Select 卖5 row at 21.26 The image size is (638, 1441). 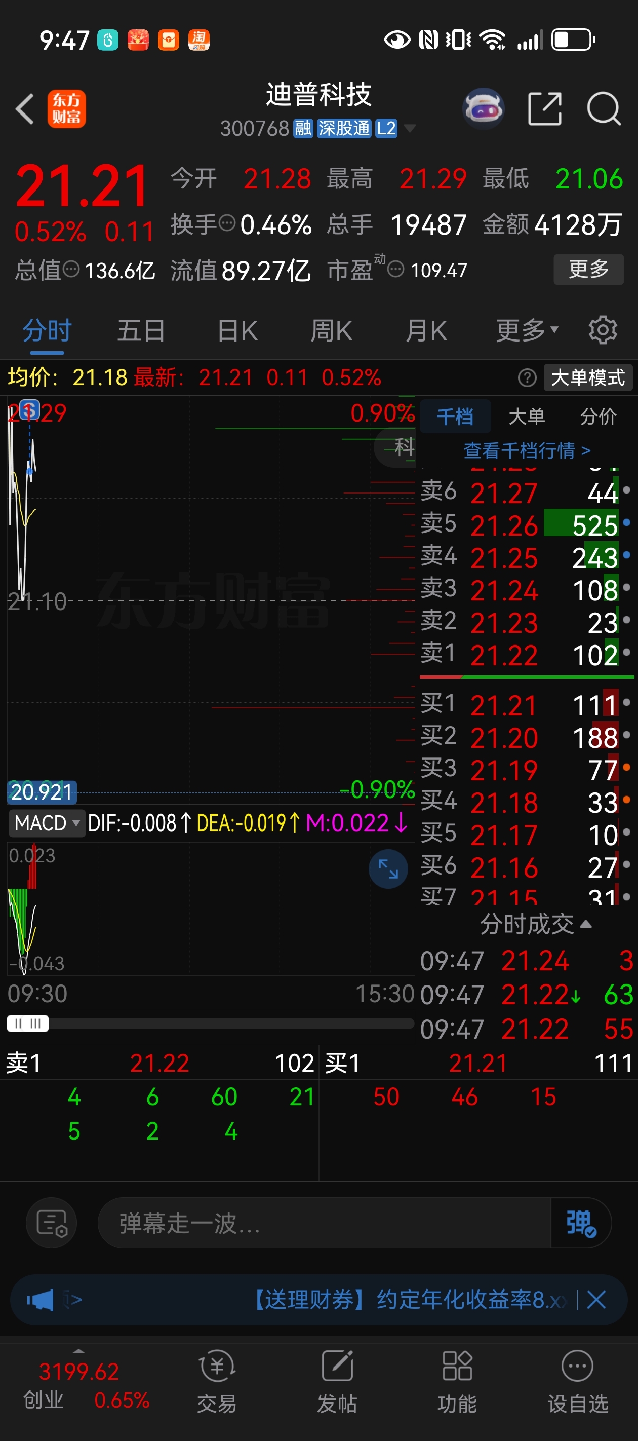coord(527,525)
